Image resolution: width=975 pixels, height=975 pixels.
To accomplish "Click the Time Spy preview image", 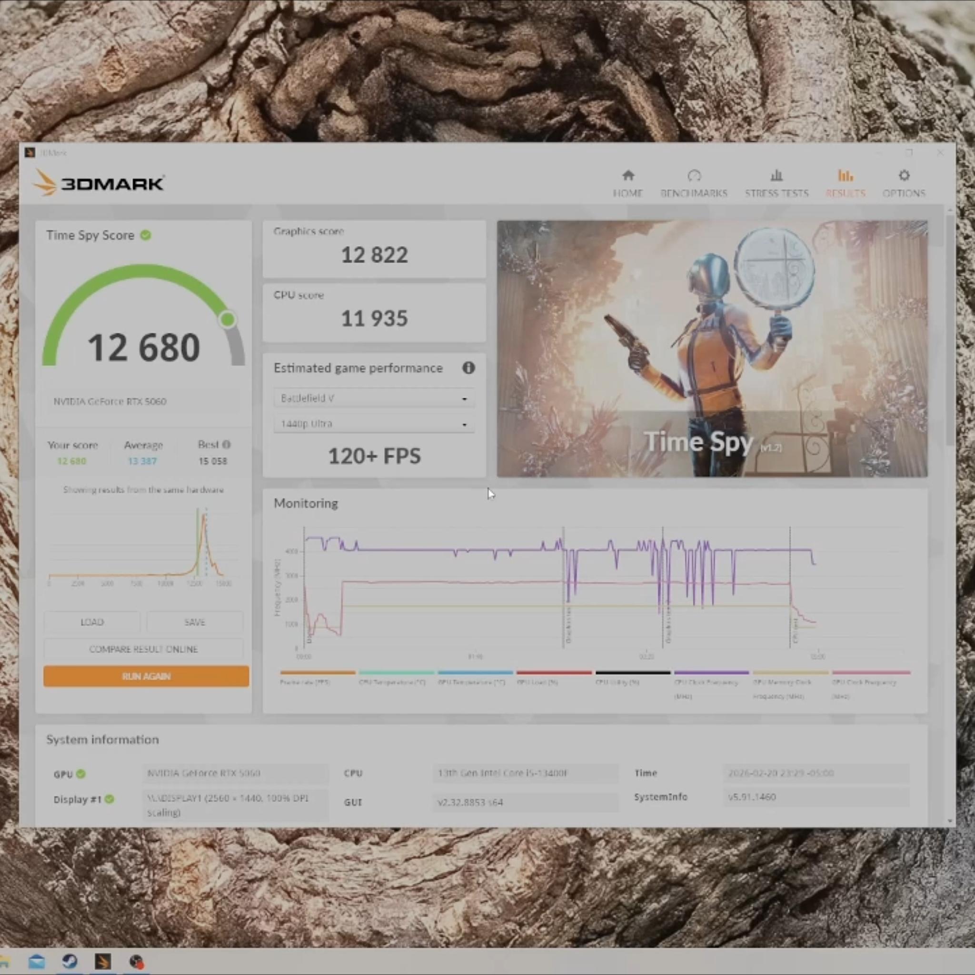I will pyautogui.click(x=712, y=348).
